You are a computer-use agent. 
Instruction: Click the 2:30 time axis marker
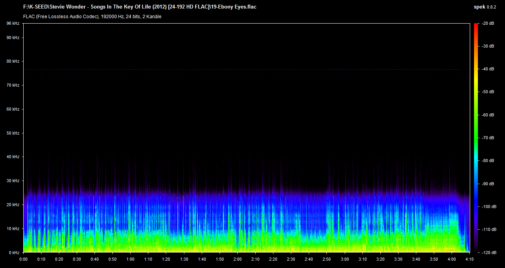click(291, 259)
